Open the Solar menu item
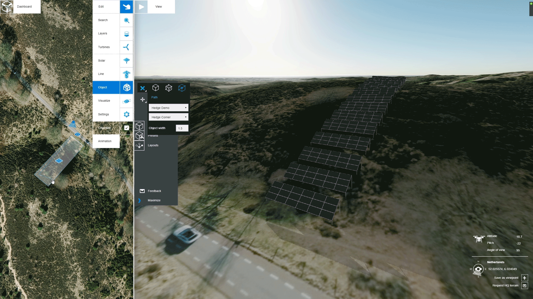The height and width of the screenshot is (299, 533). coord(106,61)
